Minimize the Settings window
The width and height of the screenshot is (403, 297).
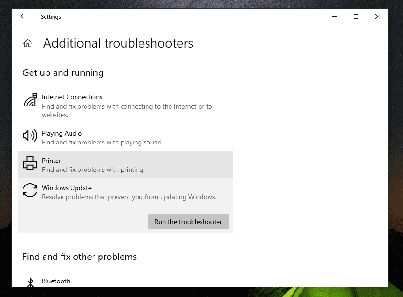334,16
